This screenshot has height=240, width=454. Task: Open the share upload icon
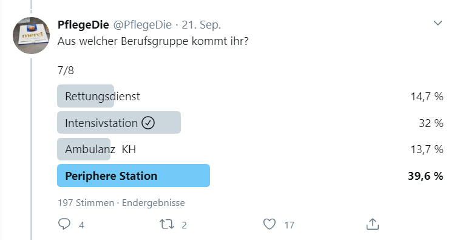[372, 224]
